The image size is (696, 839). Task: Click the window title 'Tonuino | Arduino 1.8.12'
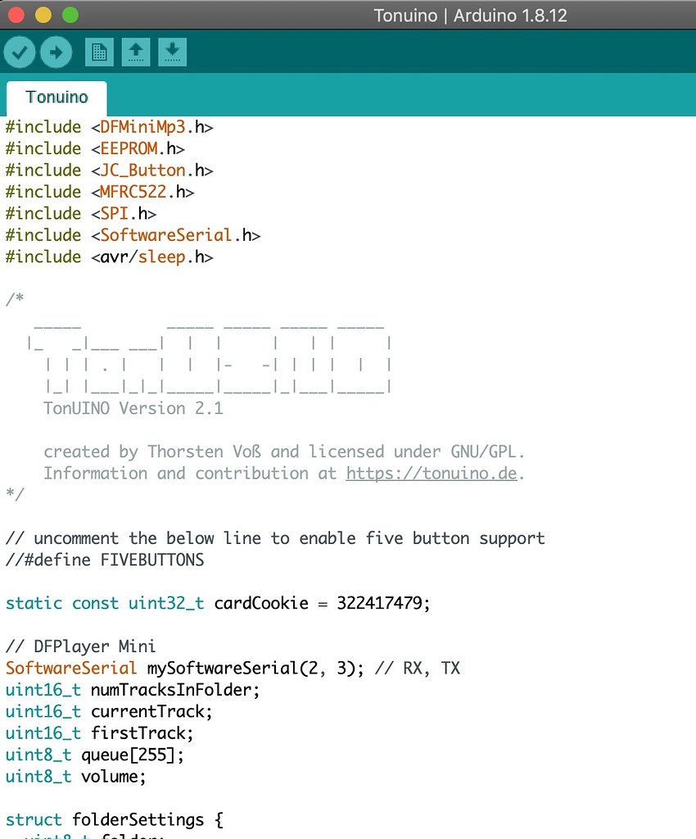pos(470,16)
